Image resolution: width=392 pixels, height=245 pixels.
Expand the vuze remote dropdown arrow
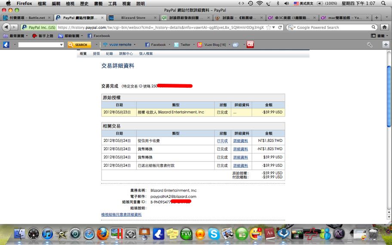(135, 45)
